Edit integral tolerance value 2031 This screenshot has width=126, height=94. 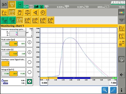[14, 74]
